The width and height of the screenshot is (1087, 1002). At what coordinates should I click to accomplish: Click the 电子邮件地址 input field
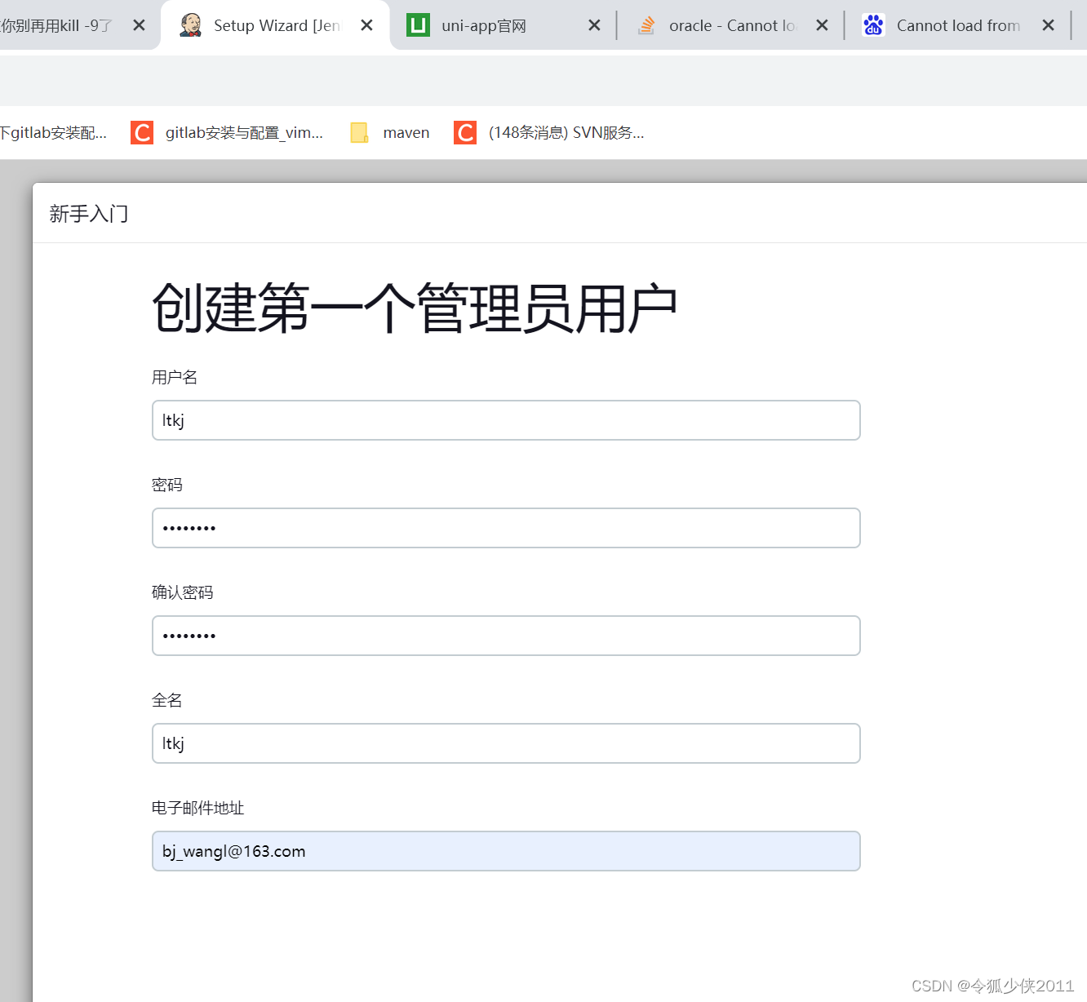coord(506,851)
